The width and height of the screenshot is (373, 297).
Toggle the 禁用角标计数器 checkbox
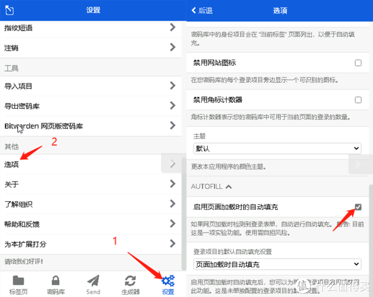point(358,100)
